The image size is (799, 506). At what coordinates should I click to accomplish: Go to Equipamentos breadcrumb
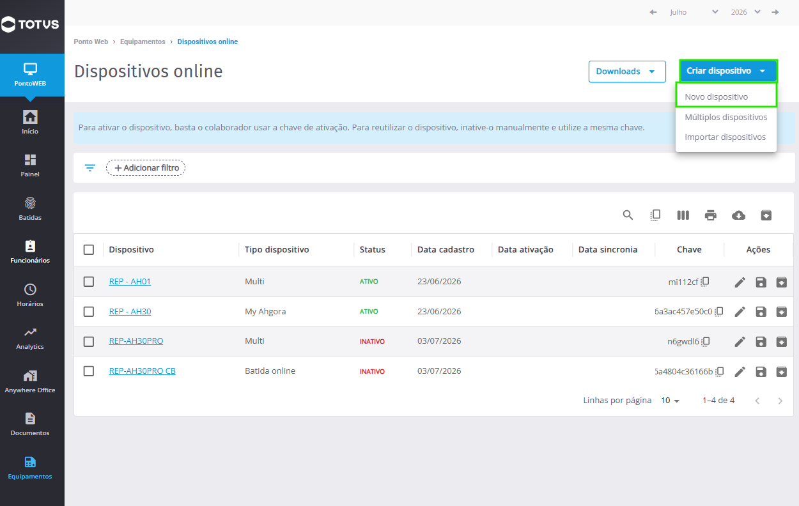[x=143, y=42]
